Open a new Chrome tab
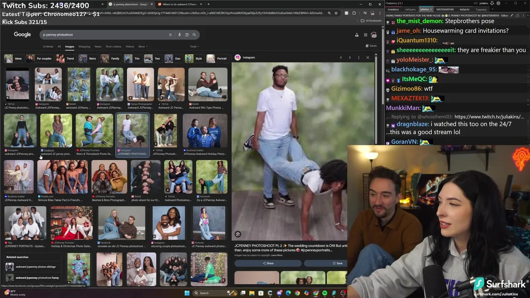 point(208,4)
